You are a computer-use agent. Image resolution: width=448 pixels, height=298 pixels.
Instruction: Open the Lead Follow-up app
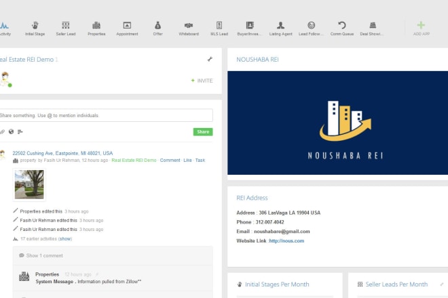pos(311,28)
